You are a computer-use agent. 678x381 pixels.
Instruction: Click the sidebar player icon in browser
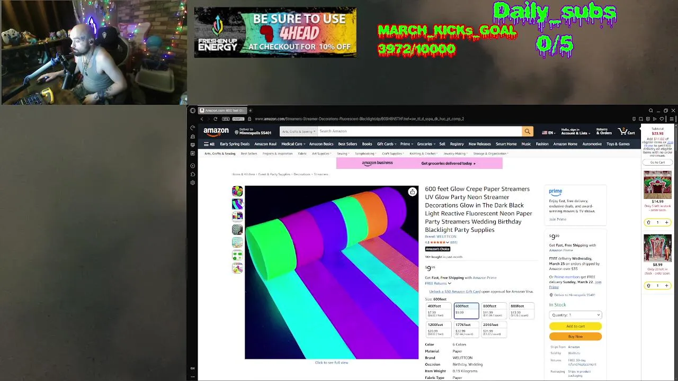tap(193, 166)
